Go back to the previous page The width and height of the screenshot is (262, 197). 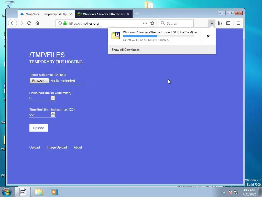pos(13,23)
